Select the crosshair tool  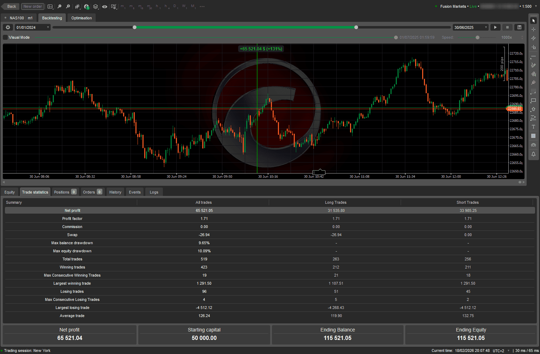(533, 29)
